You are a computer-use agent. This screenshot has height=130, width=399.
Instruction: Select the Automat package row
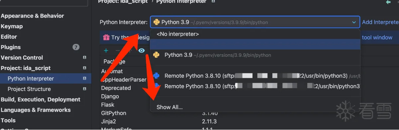tap(112, 71)
